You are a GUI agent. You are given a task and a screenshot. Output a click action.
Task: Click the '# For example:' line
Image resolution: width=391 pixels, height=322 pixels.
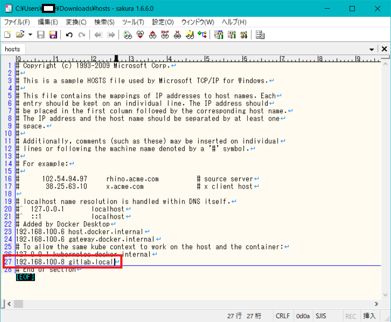[42, 164]
